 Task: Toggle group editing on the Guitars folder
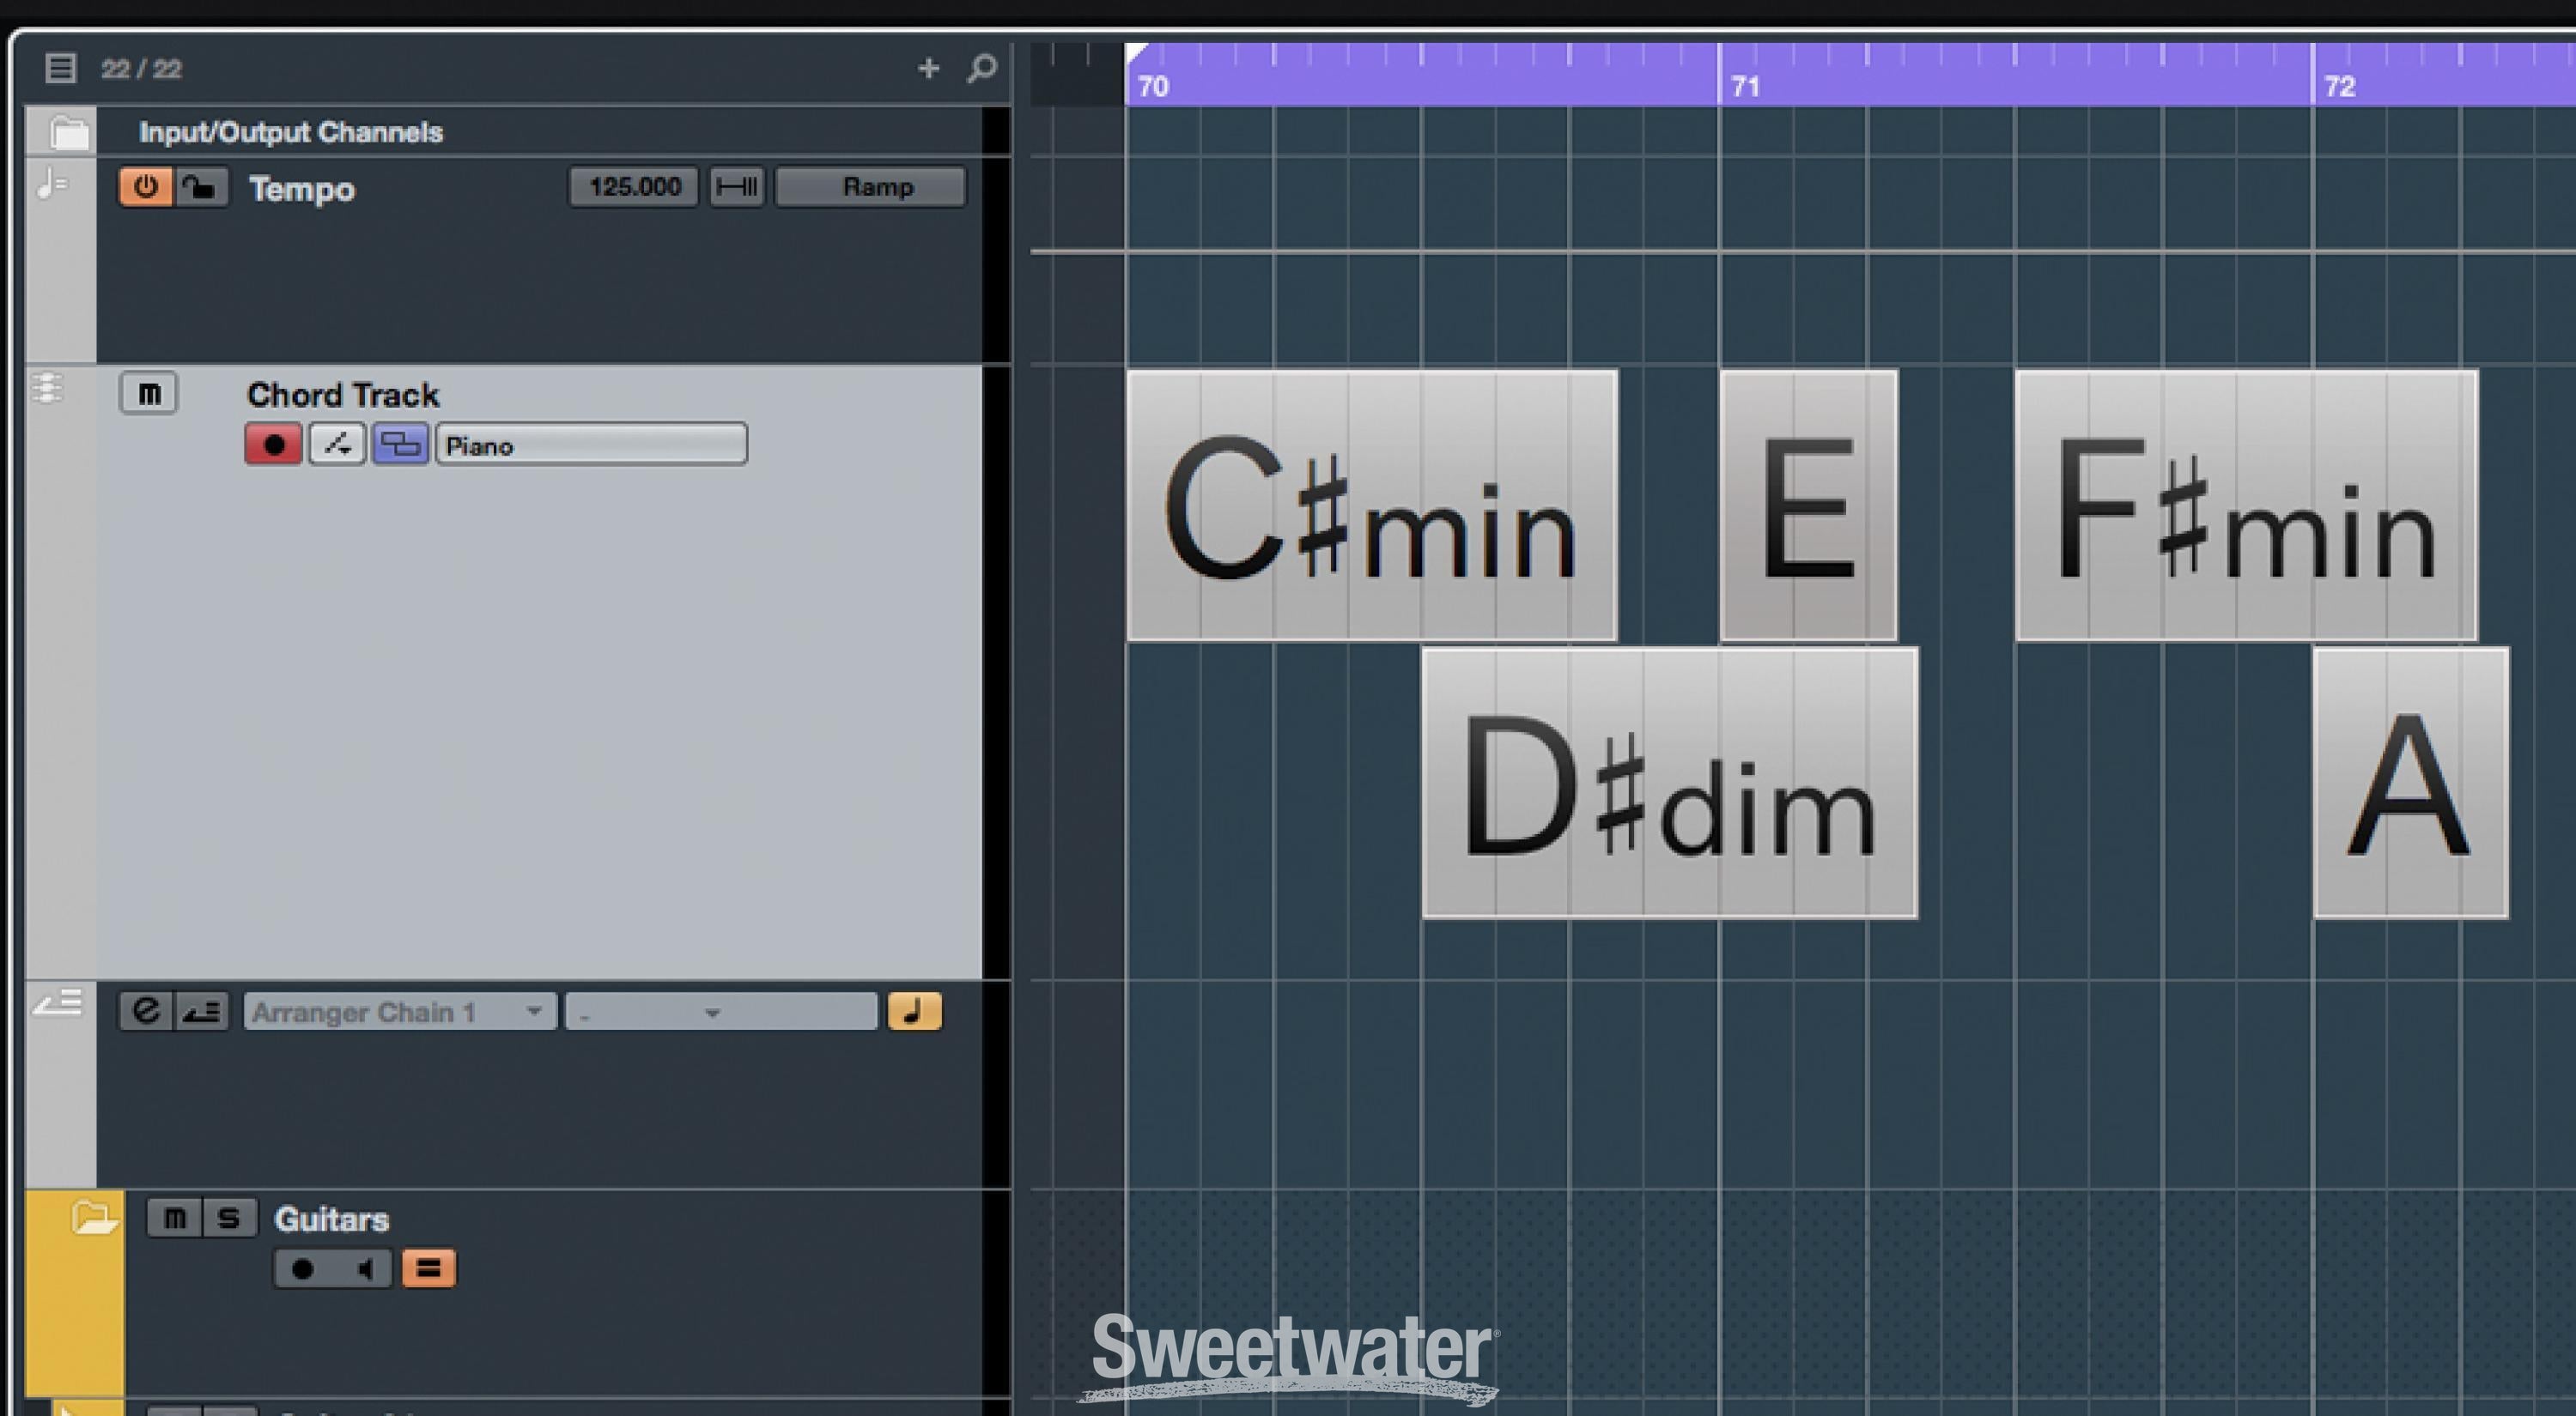click(427, 1269)
